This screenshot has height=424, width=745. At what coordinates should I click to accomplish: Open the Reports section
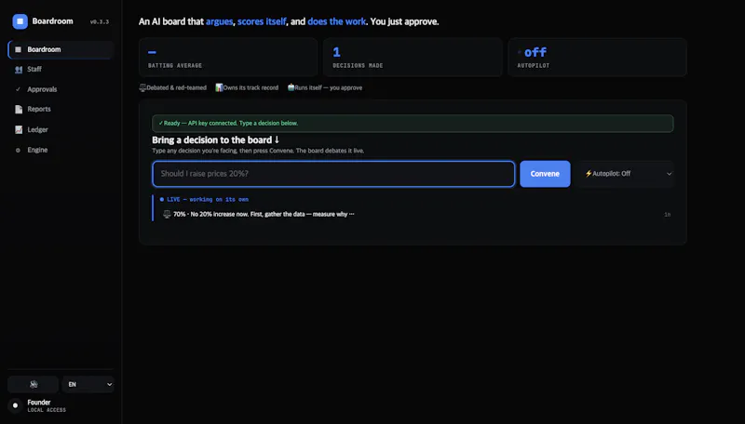click(61, 109)
